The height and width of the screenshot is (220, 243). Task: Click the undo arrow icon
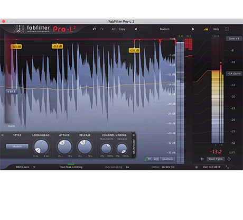tap(95, 29)
